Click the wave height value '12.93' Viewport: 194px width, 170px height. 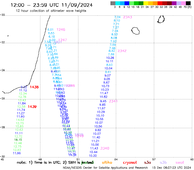coord(17,150)
